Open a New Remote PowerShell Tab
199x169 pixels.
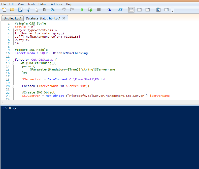(x=109, y=10)
